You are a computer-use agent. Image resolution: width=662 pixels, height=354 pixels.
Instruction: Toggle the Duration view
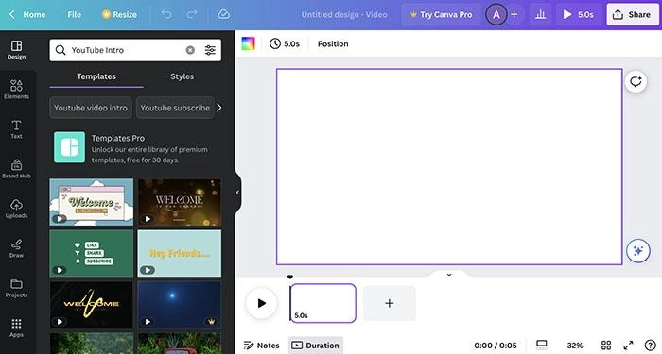315,346
